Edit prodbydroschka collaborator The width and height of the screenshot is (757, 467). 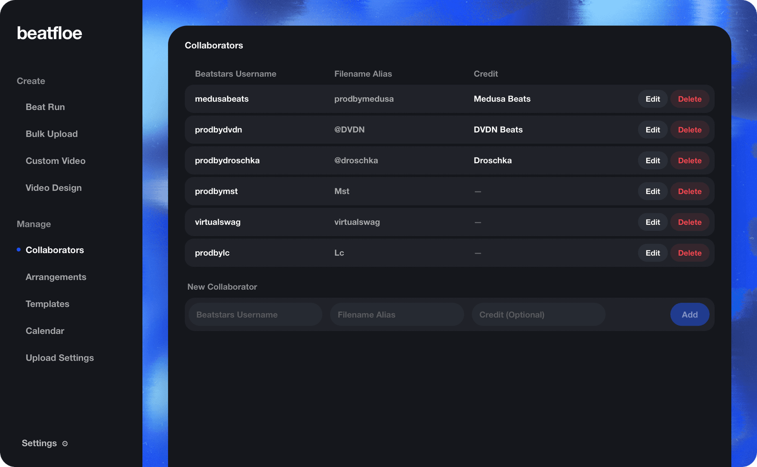click(x=652, y=160)
